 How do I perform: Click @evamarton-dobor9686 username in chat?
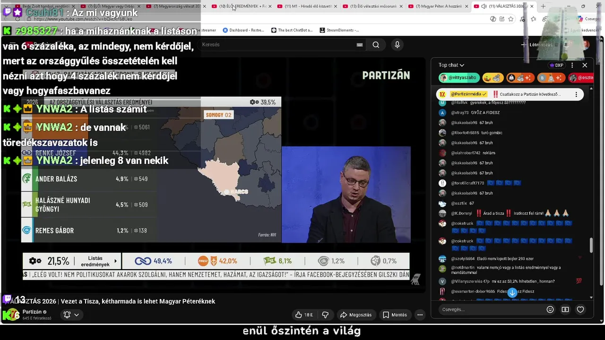click(x=473, y=291)
